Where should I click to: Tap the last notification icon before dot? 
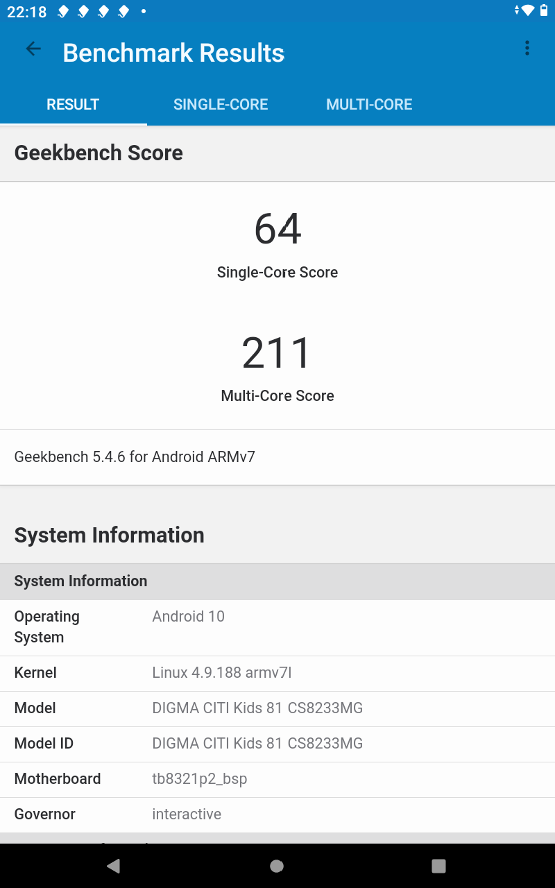[123, 12]
